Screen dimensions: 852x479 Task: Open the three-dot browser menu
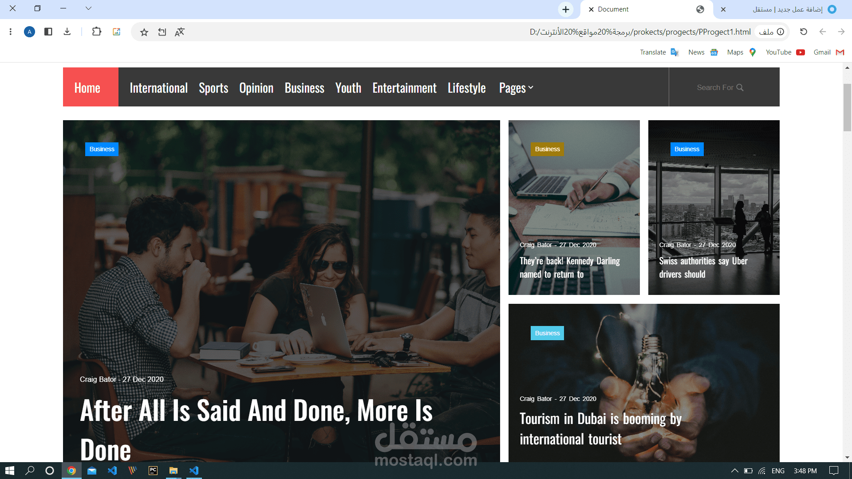11,31
